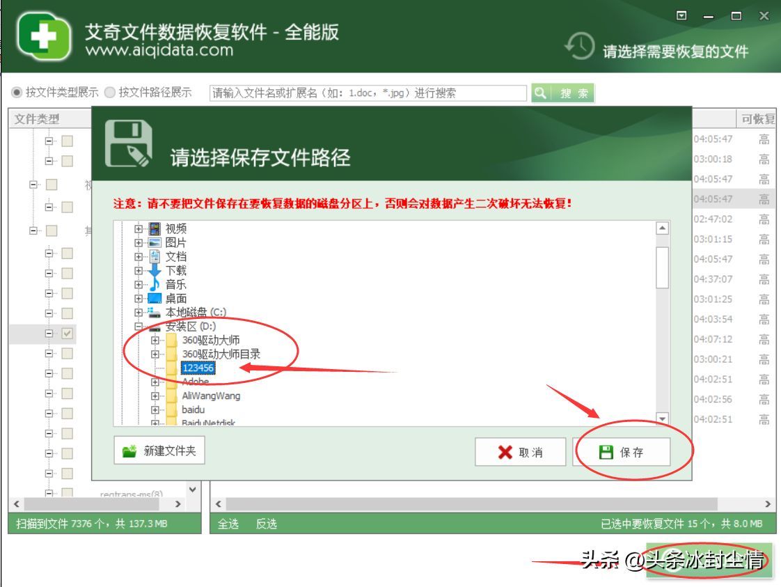
Task: Click file row with time 04:37:07
Action: click(x=734, y=279)
